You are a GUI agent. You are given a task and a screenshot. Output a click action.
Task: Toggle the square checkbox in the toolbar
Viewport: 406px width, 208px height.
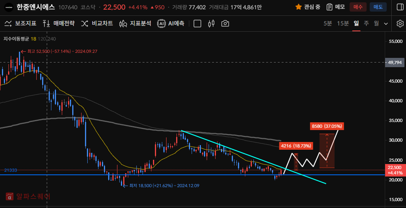pos(197,24)
